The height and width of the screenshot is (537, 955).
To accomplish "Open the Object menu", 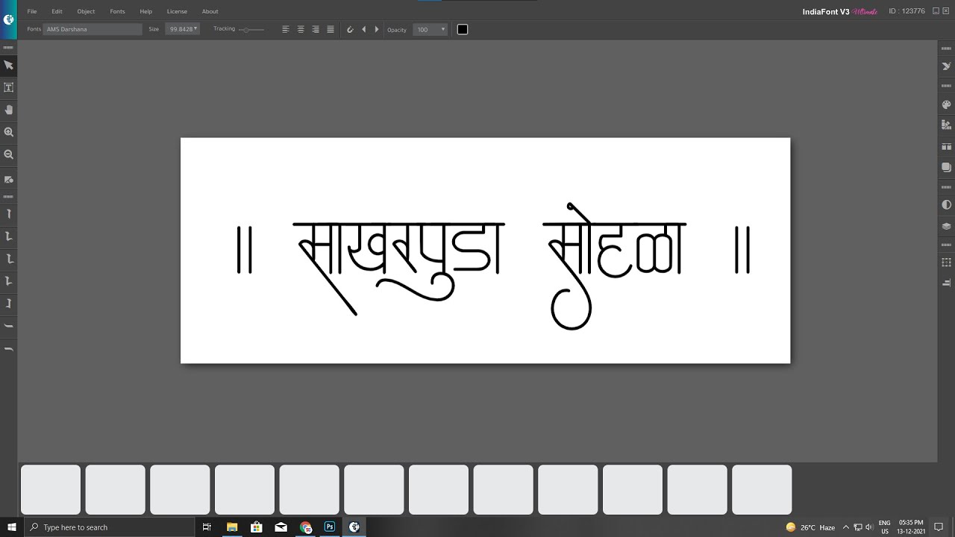I will (x=86, y=11).
